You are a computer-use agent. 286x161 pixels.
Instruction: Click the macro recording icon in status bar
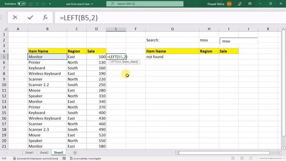click(64, 158)
